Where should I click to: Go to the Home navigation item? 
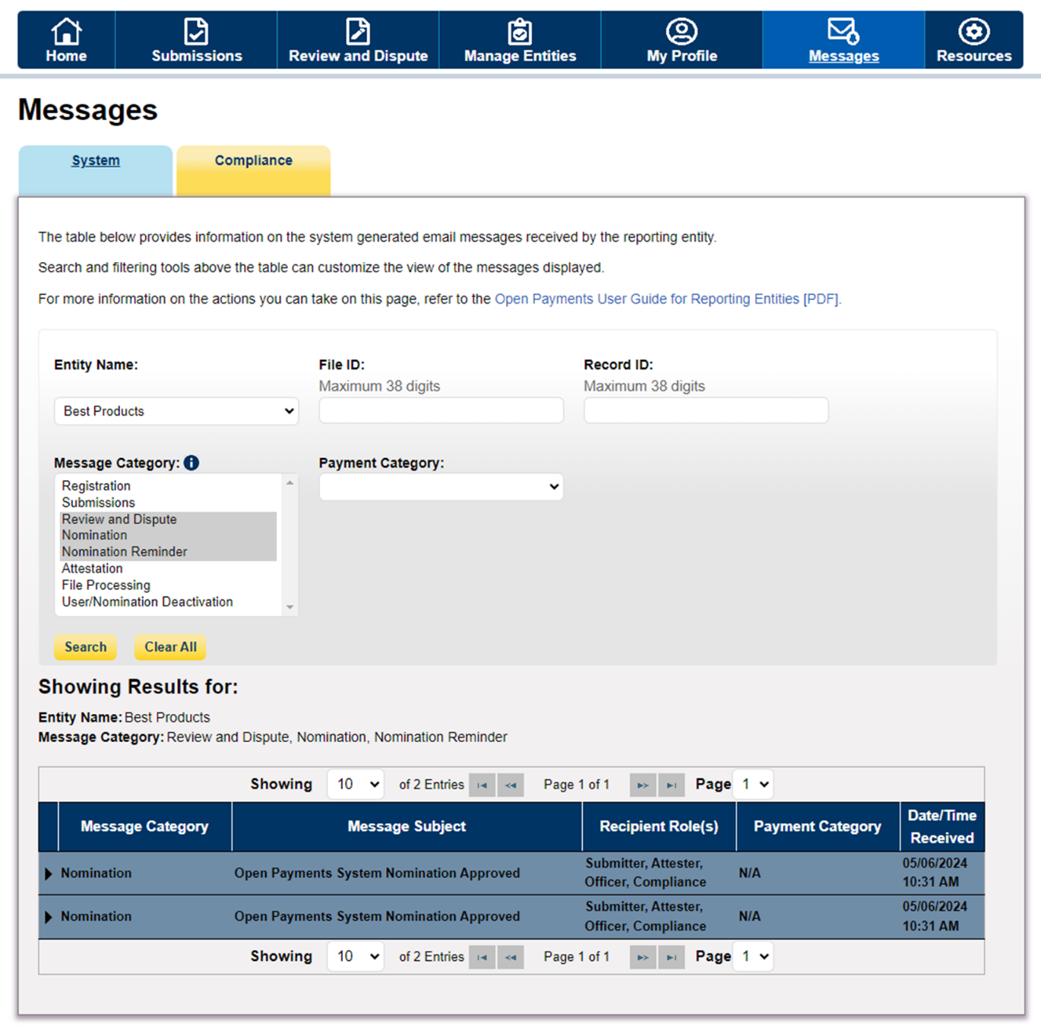[66, 40]
